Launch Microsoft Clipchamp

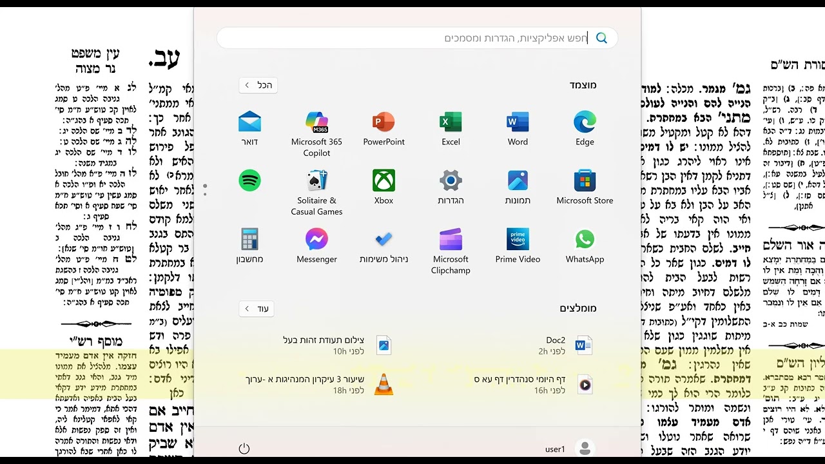[x=451, y=251]
